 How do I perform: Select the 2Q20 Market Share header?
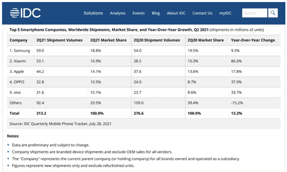click(x=206, y=40)
